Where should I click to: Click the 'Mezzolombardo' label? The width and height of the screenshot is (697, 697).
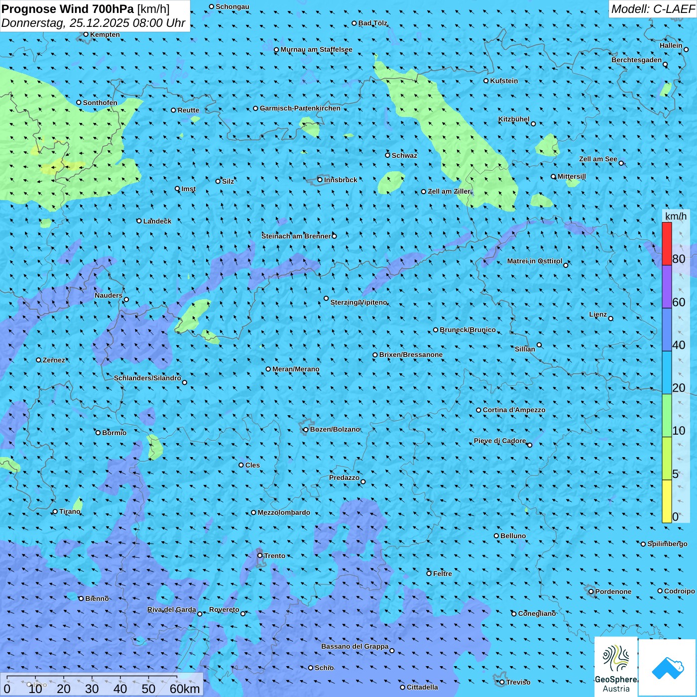(x=284, y=512)
